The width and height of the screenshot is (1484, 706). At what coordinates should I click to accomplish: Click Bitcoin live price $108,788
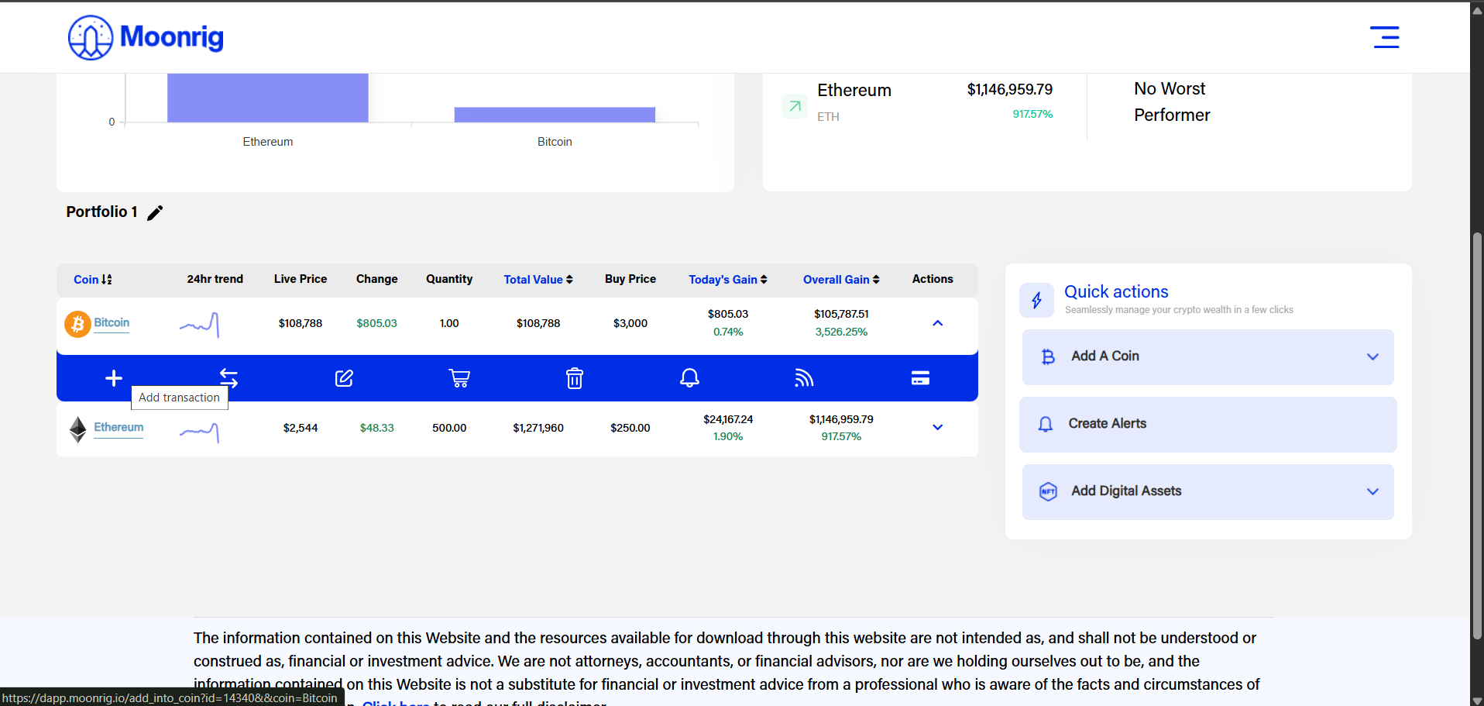tap(301, 323)
